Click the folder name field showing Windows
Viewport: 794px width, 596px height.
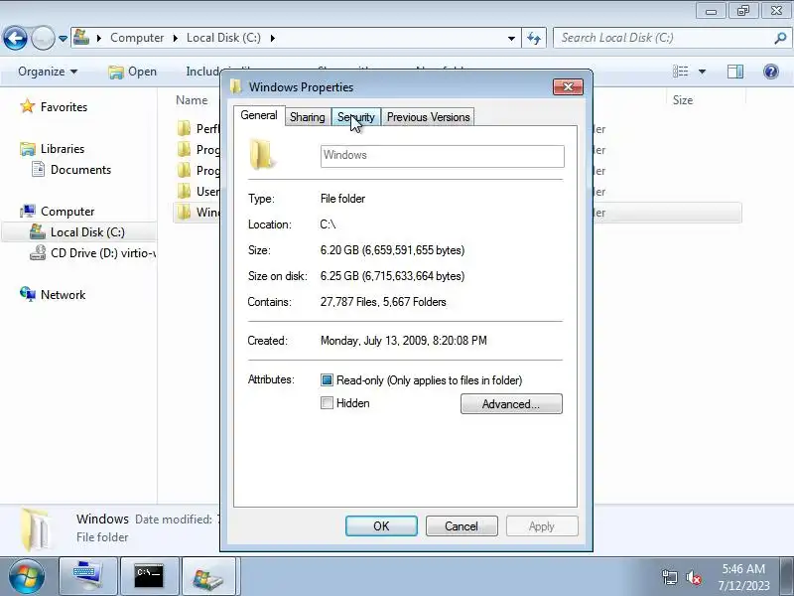442,156
